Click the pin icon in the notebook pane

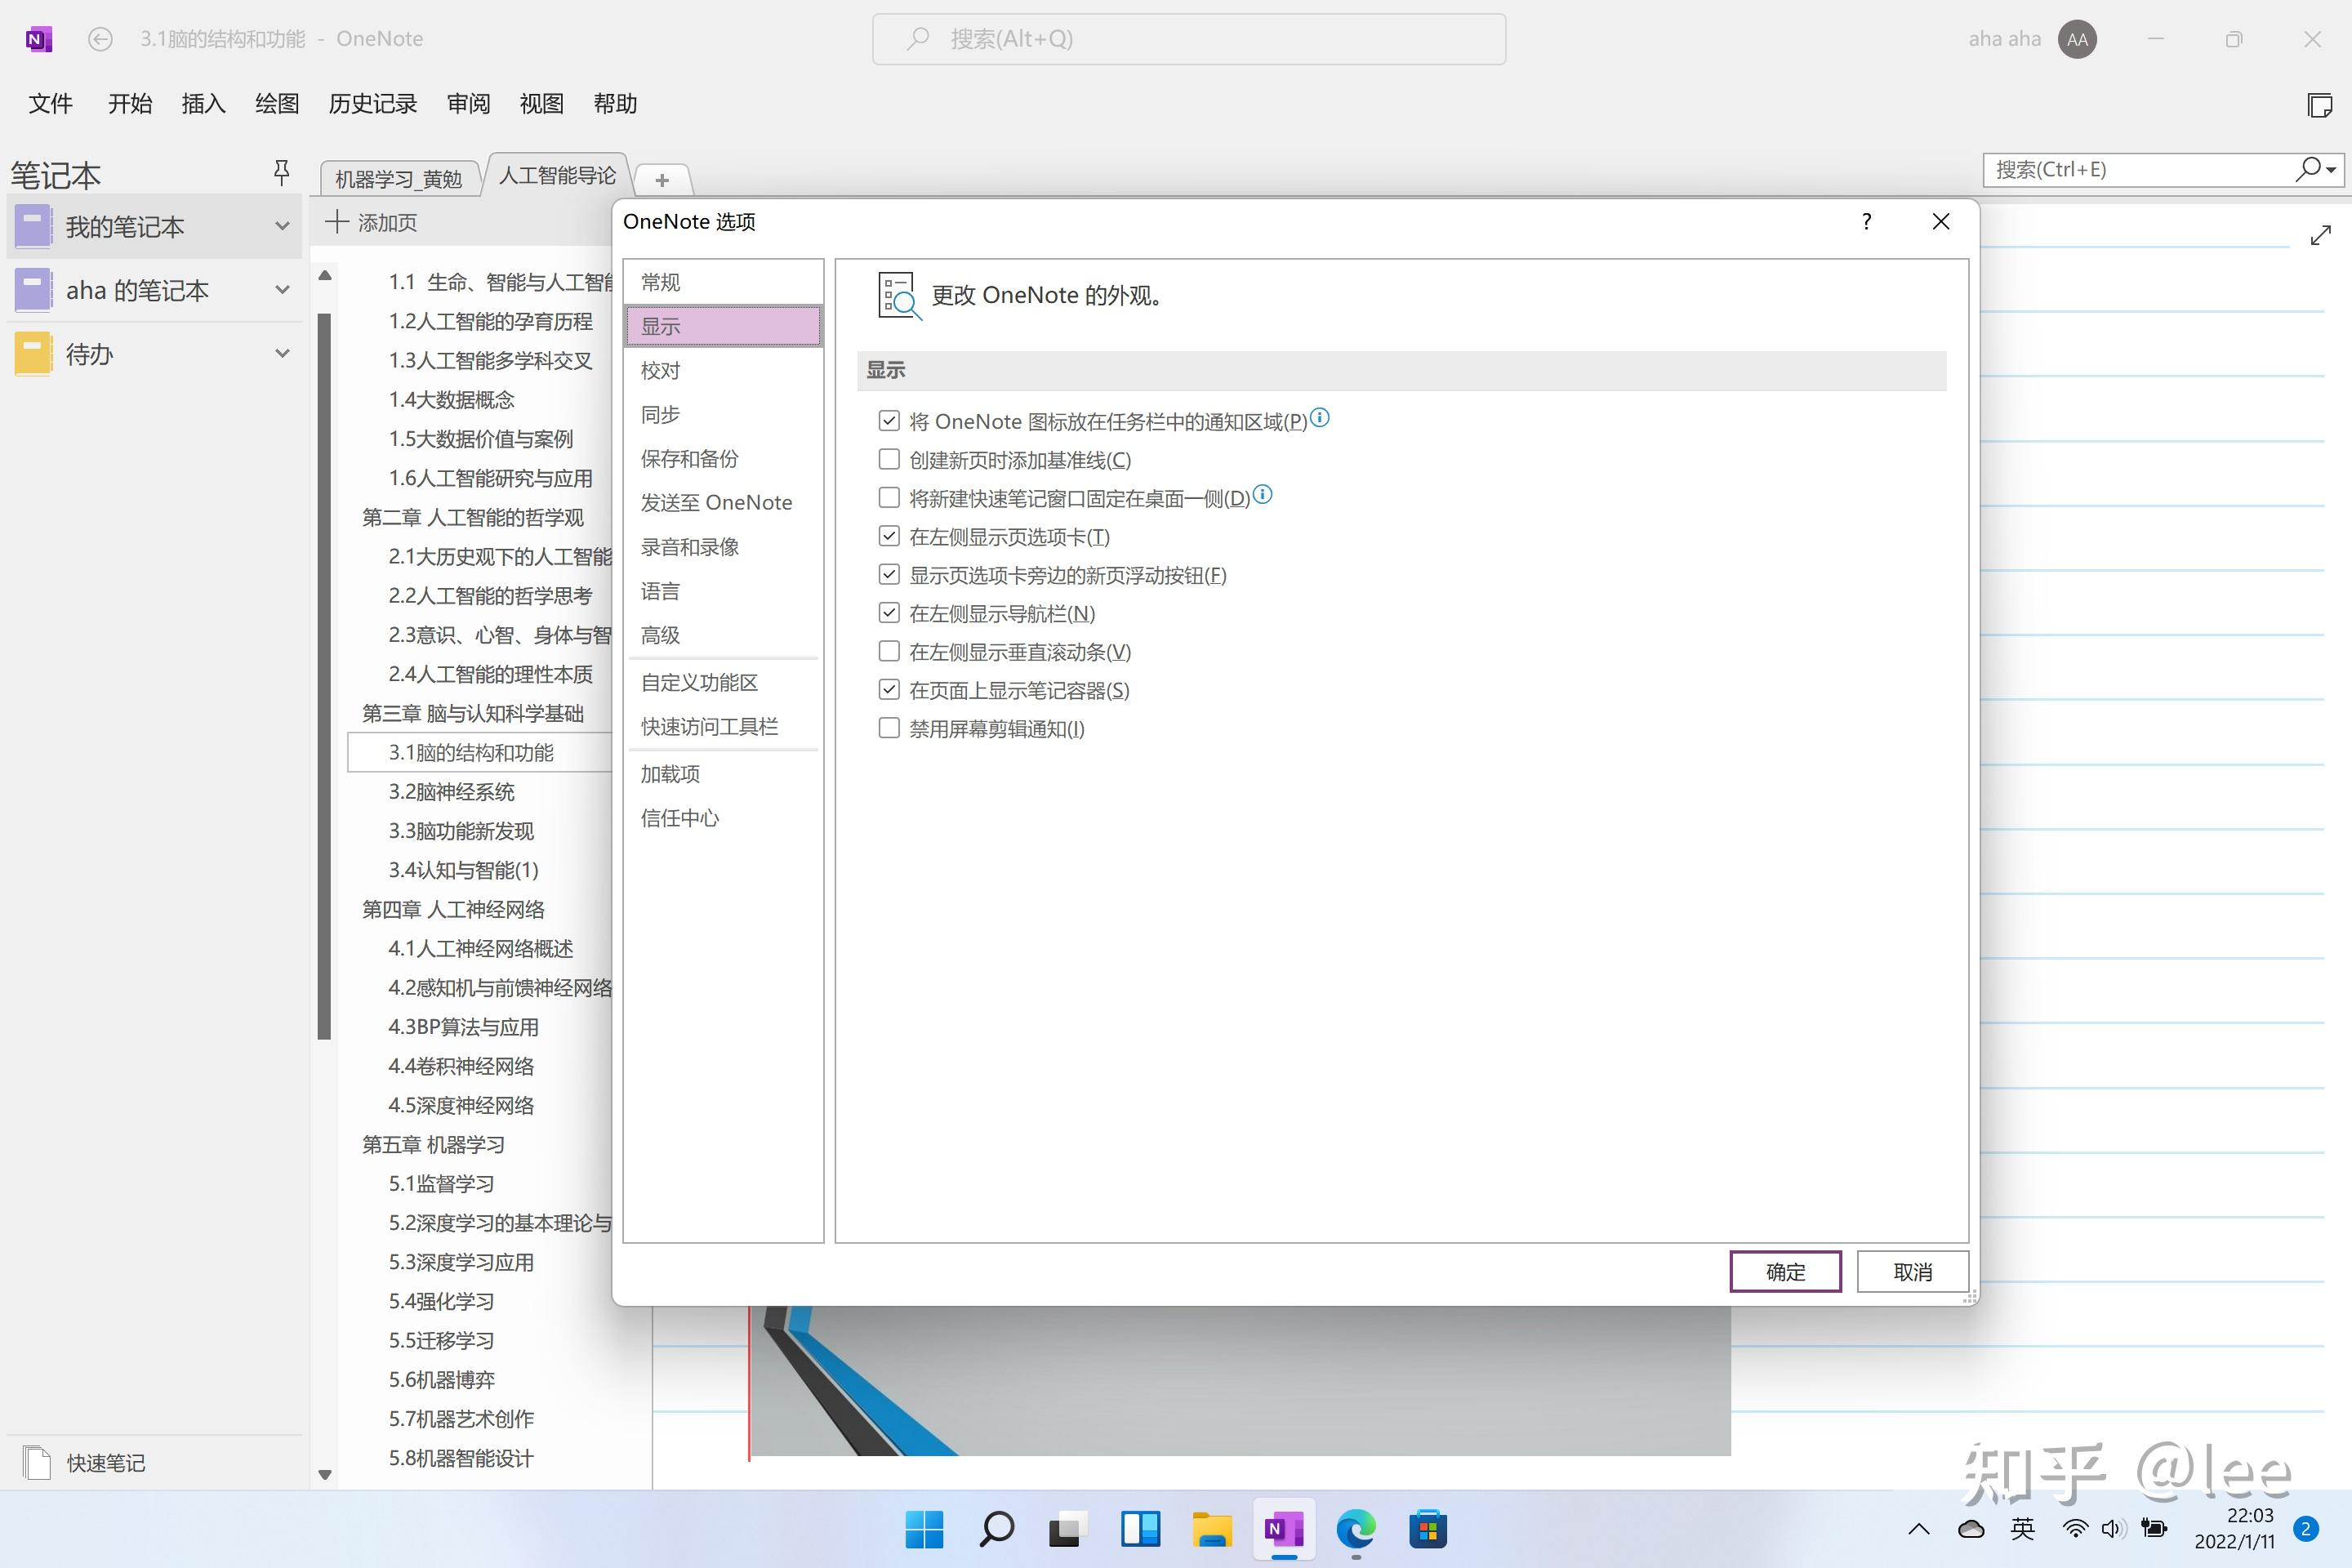pyautogui.click(x=281, y=172)
